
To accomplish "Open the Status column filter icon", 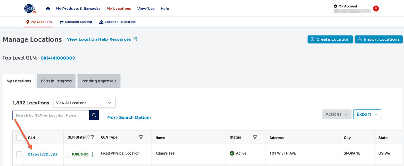I will (255, 137).
